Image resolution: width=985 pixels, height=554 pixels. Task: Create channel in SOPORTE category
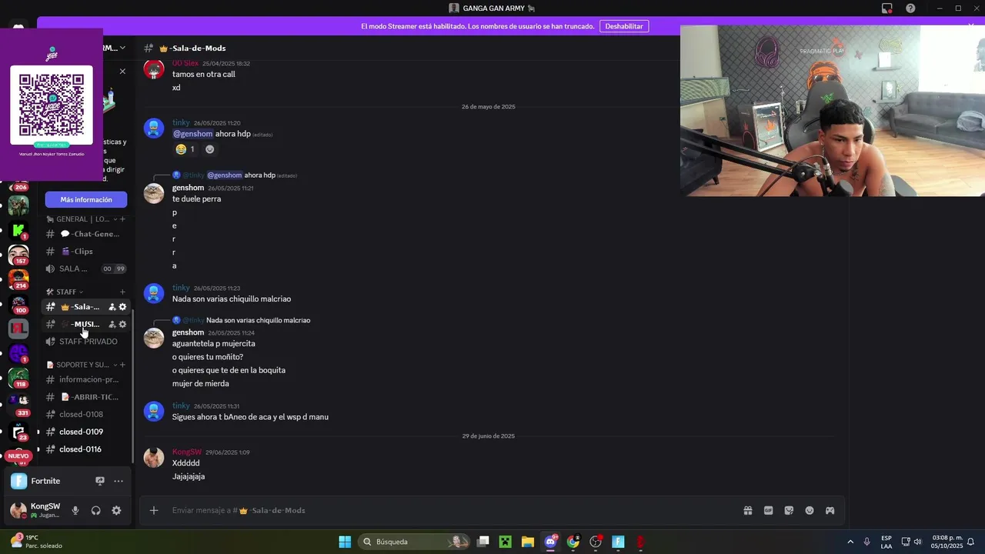coord(122,365)
